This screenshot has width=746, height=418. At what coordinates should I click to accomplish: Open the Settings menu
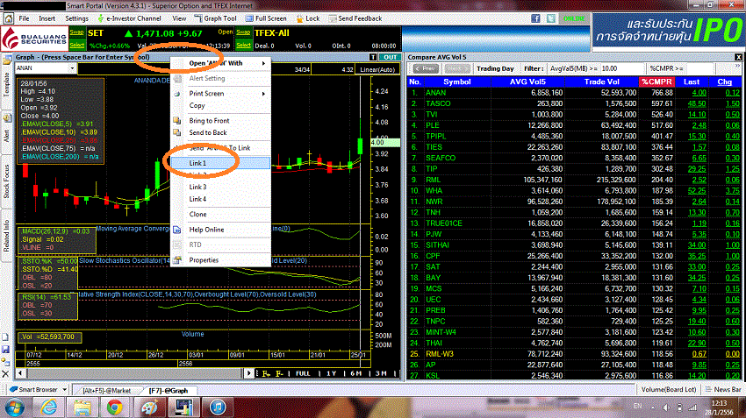pyautogui.click(x=76, y=18)
